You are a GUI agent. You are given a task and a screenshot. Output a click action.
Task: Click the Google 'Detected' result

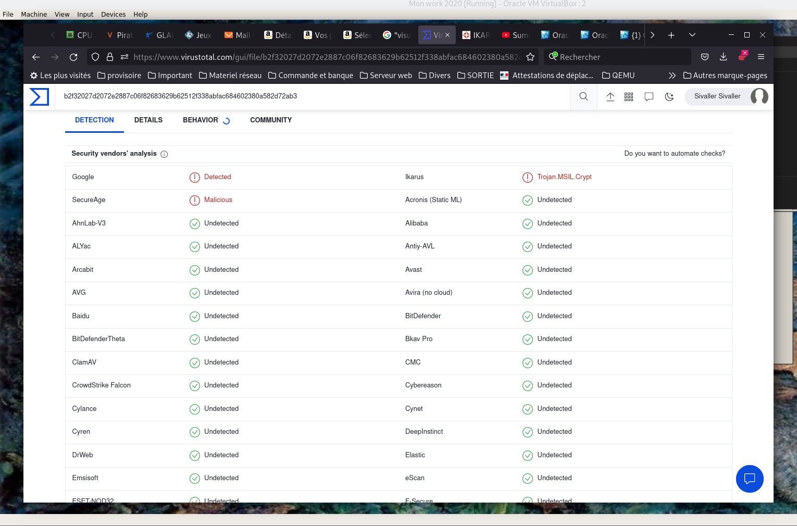[x=218, y=177]
